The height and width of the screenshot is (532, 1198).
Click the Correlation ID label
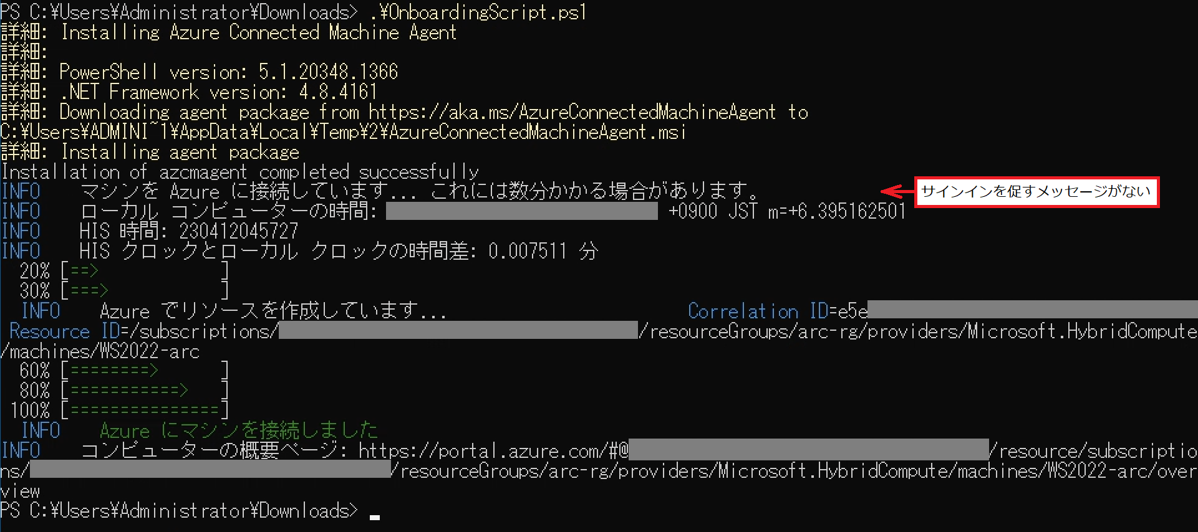(743, 311)
